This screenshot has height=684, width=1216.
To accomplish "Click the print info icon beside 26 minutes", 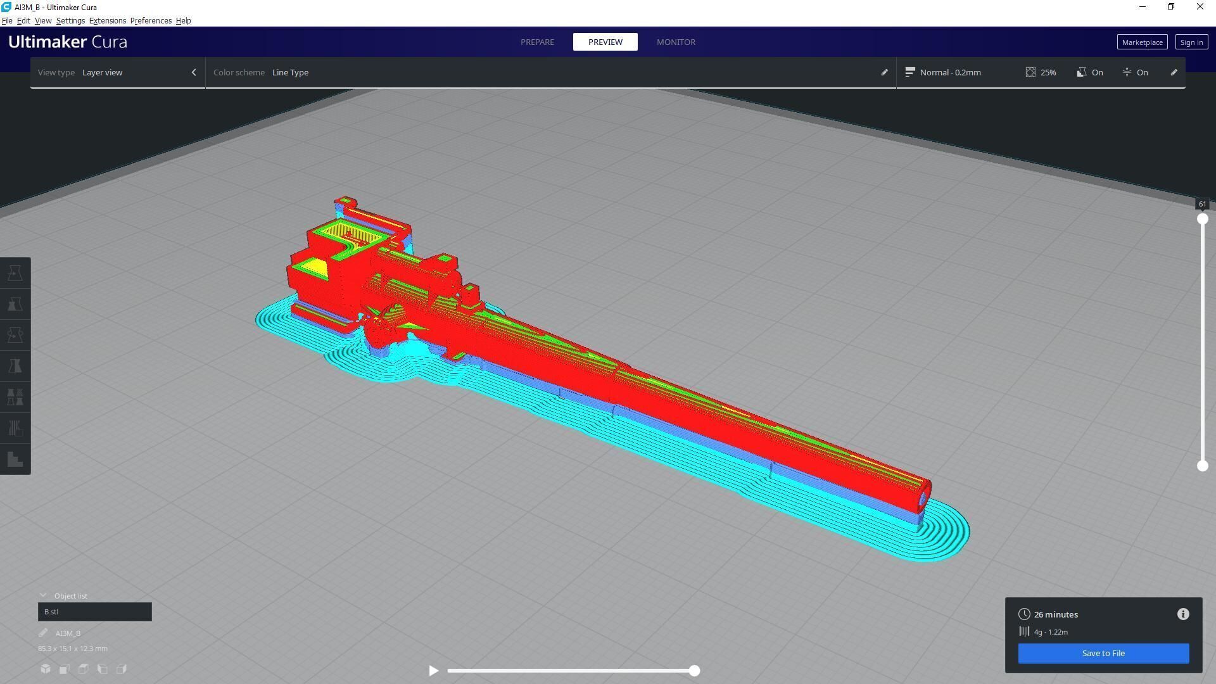I will [x=1182, y=614].
